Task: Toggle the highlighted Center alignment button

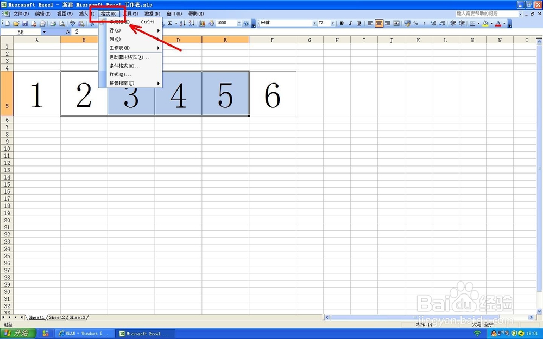Action: (x=379, y=23)
